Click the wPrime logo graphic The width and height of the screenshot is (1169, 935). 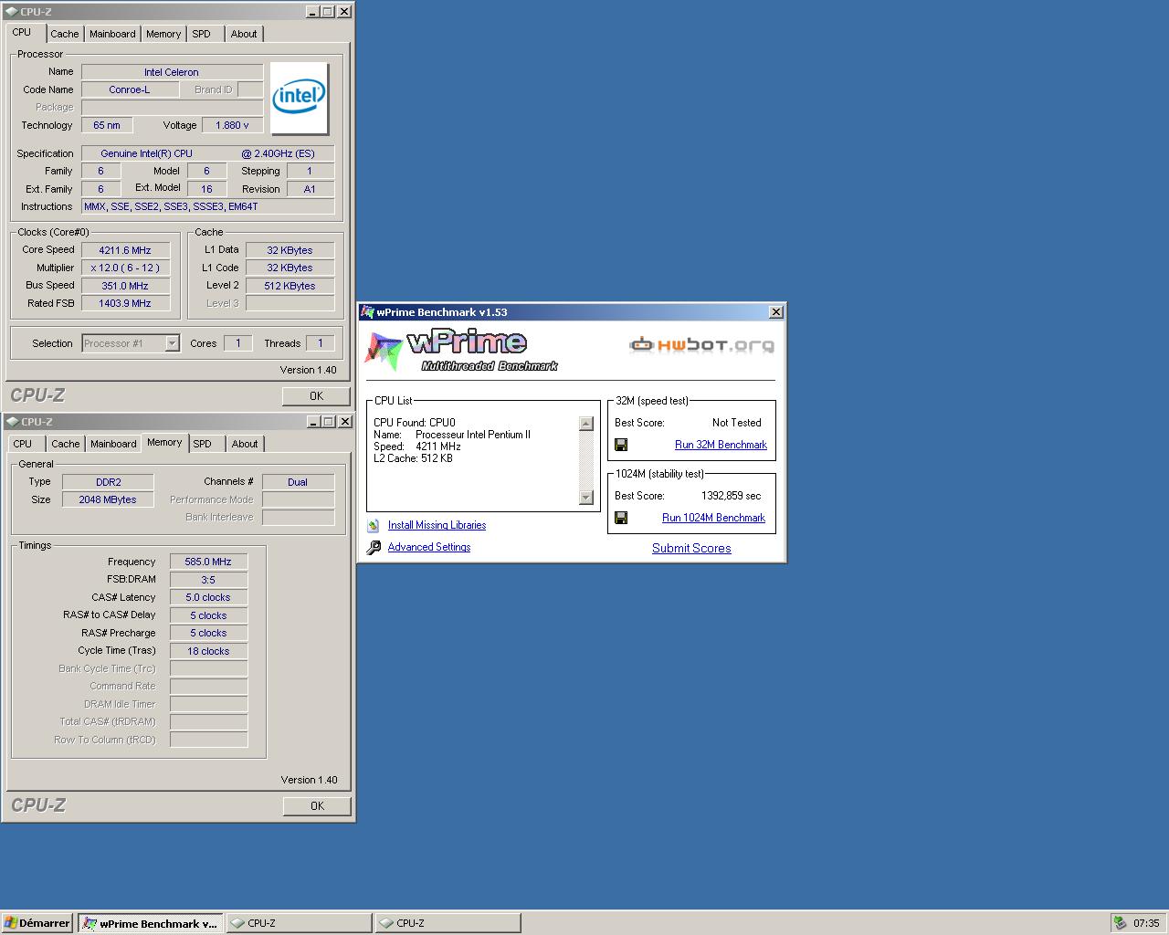tap(461, 350)
